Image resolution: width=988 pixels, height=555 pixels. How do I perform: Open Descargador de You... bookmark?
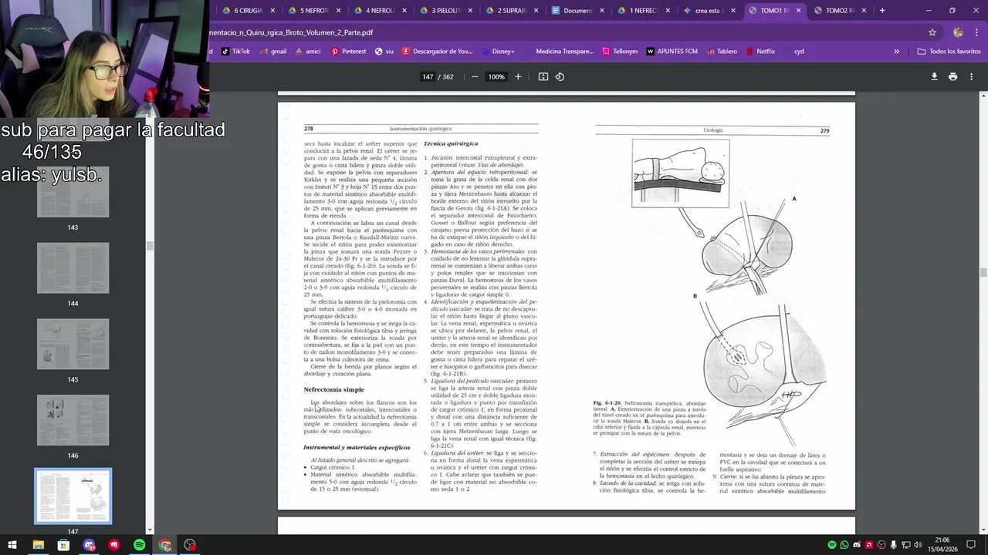click(x=437, y=52)
